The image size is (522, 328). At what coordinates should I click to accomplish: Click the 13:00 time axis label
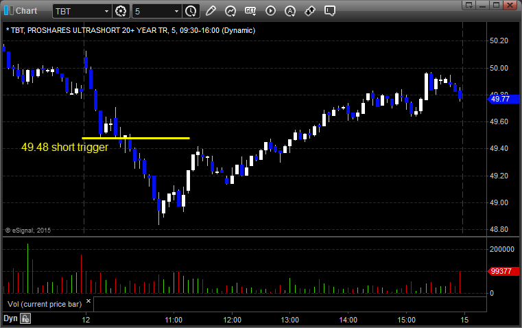[289, 320]
